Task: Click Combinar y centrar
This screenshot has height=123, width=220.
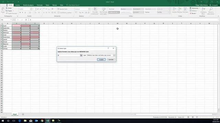Action: pyautogui.click(x=65, y=13)
